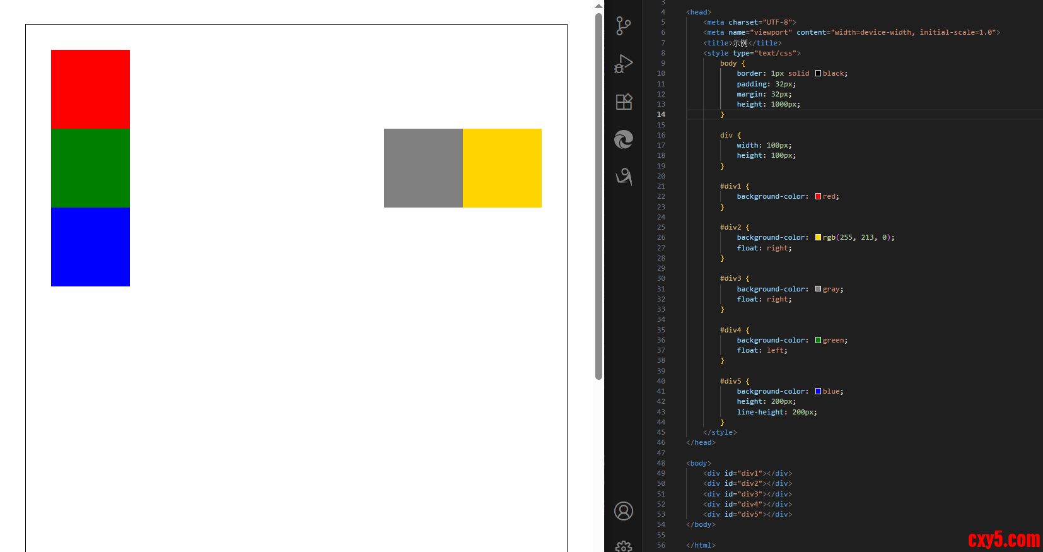Open color picker for the black border swatch
This screenshot has width=1043, height=552.
(818, 73)
